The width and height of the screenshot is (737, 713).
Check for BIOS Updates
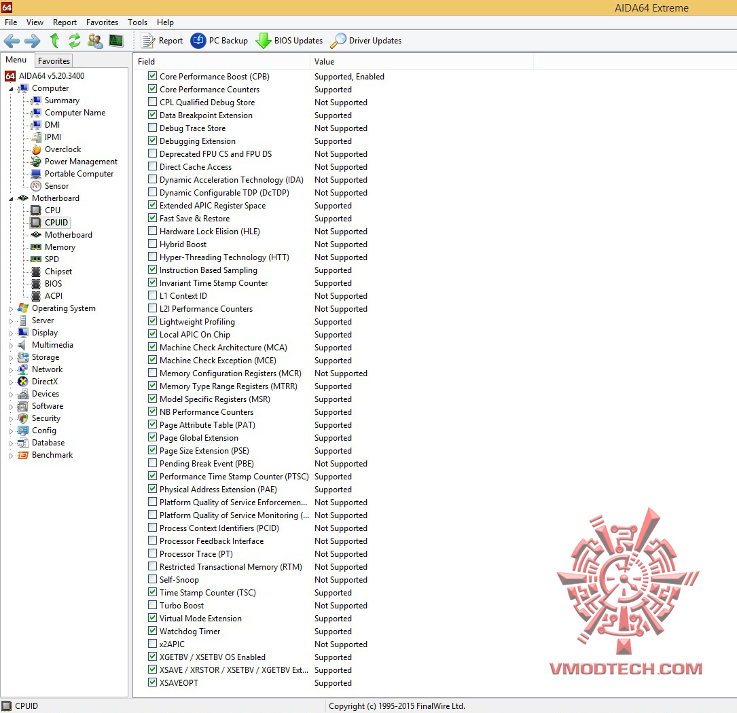(x=289, y=41)
